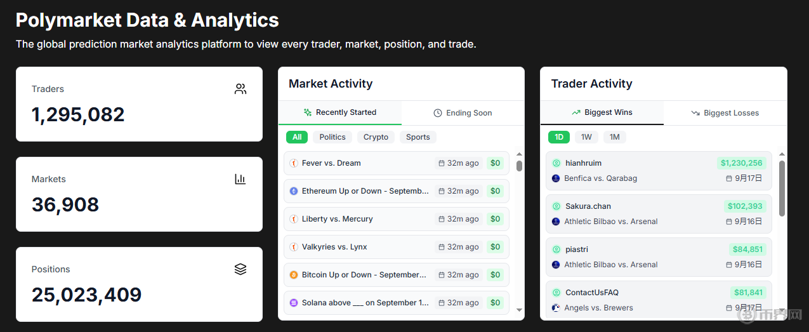Switch to the Ending Soon tab
Viewport: 809px width, 332px height.
[x=463, y=113]
